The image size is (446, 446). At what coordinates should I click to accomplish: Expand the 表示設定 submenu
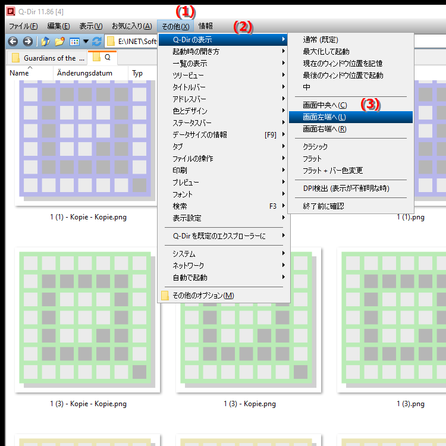[223, 218]
